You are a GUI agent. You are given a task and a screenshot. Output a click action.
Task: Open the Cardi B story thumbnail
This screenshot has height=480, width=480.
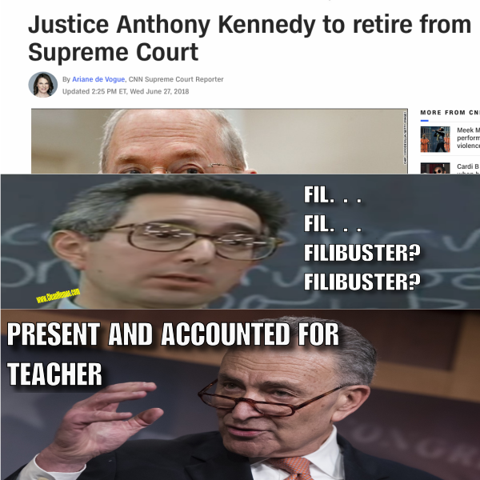point(435,168)
